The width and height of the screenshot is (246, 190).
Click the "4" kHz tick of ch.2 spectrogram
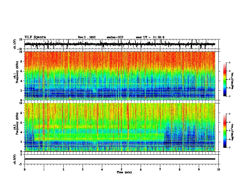(x=22, y=132)
